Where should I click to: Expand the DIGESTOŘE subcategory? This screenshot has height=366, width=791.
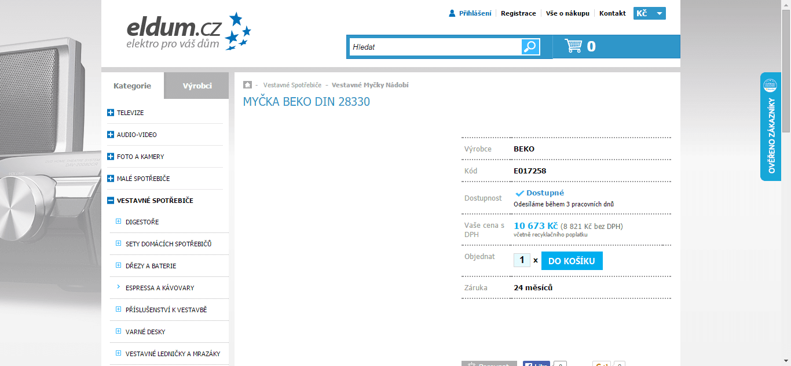119,221
